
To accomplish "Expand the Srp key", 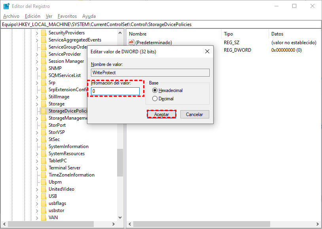I will 37,83.
